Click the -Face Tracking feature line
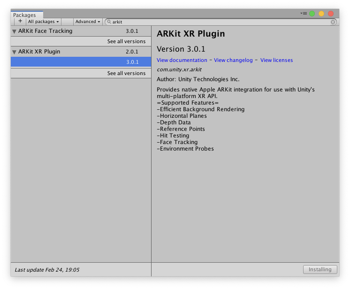350x289 pixels. (177, 142)
